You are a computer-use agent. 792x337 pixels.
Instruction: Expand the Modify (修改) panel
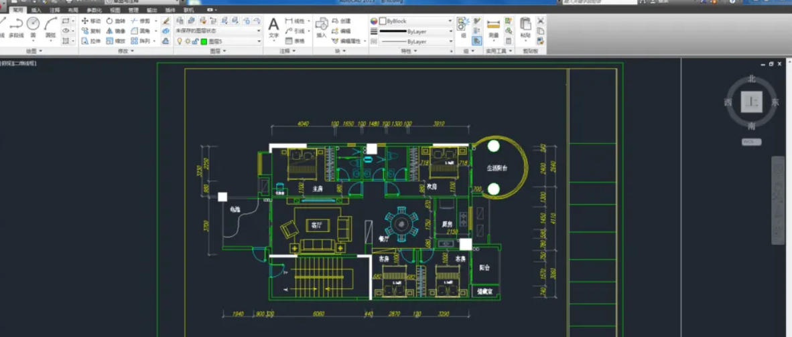125,51
